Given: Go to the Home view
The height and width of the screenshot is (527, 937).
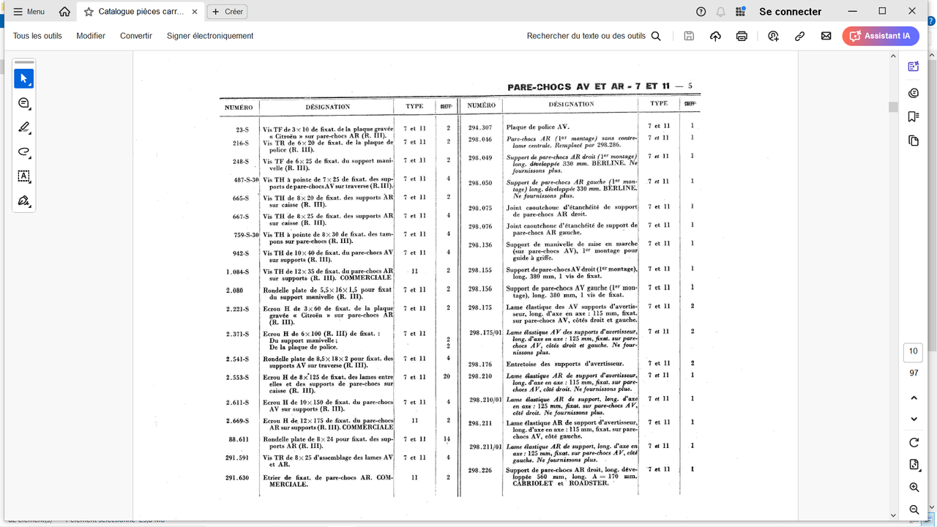Looking at the screenshot, I should point(64,12).
